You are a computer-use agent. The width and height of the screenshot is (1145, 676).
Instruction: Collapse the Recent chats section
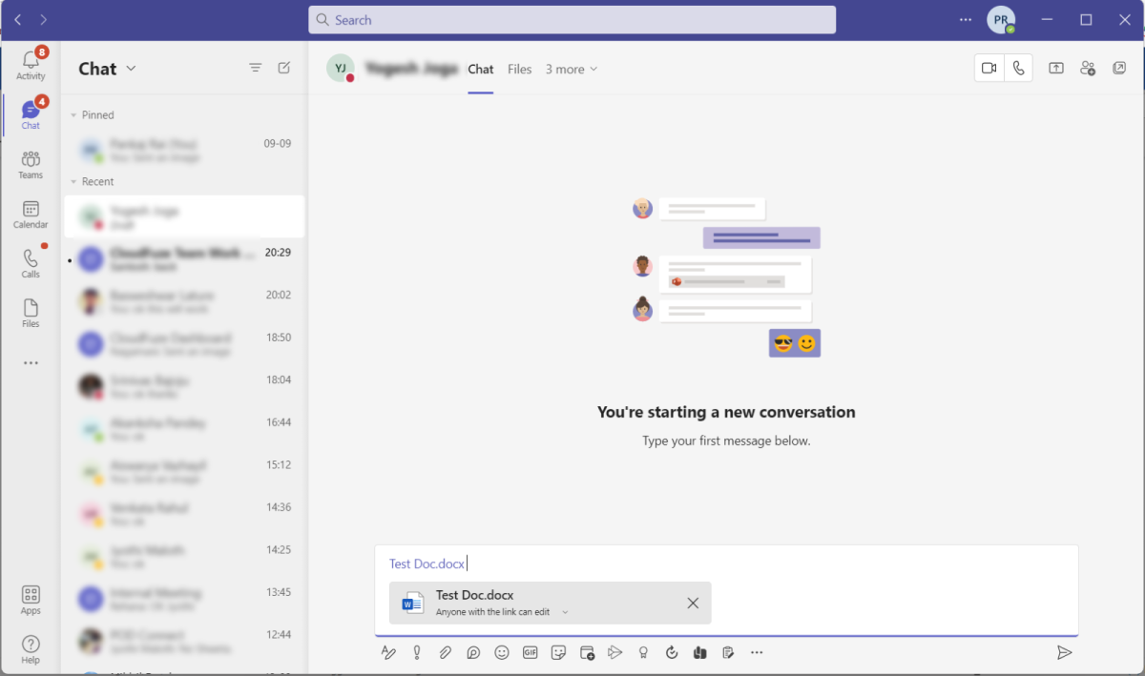(x=74, y=182)
